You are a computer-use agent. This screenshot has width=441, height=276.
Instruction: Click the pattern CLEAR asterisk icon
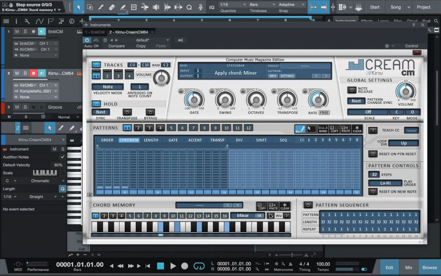(x=357, y=129)
